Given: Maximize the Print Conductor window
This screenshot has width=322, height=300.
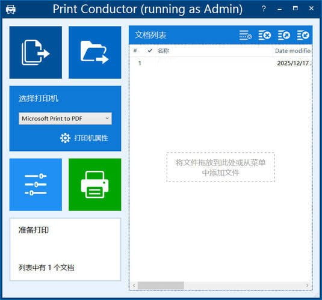Looking at the screenshot, I should coord(296,8).
